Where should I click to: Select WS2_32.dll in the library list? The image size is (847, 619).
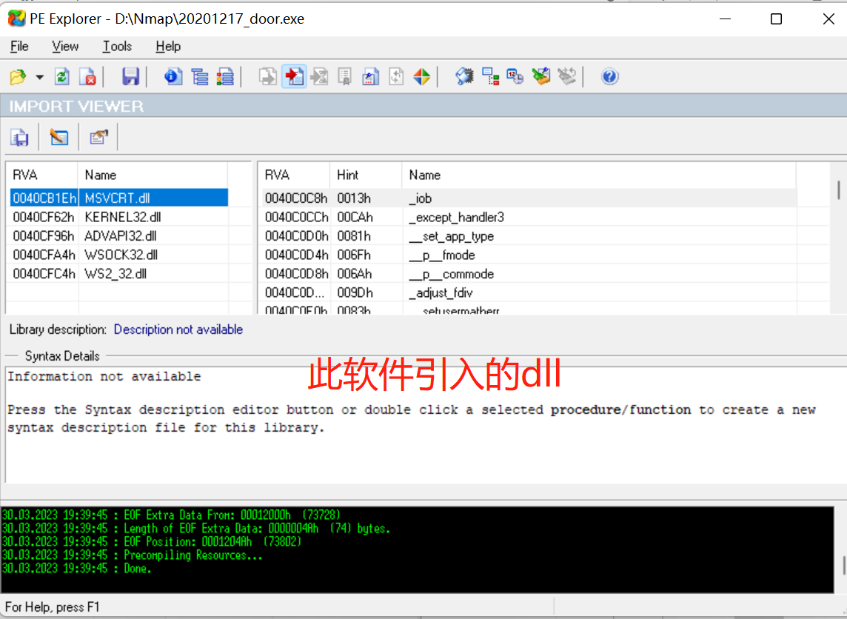(119, 274)
